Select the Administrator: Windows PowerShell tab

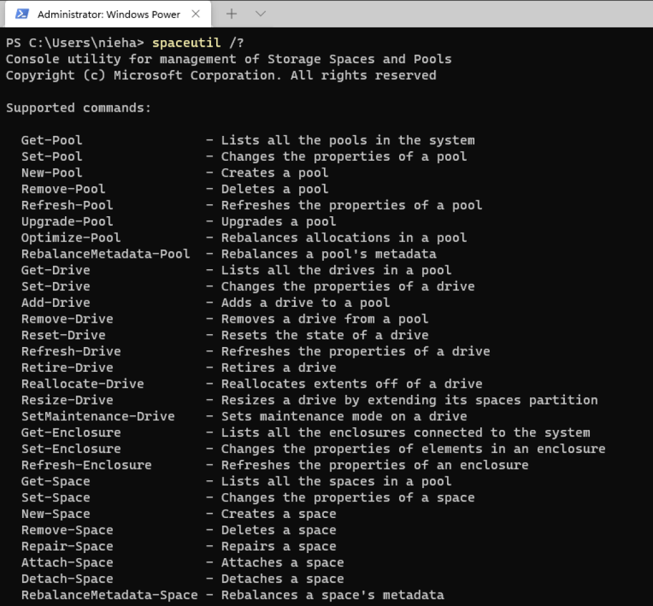(107, 14)
